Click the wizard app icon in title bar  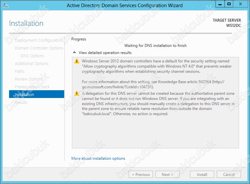click(x=6, y=5)
